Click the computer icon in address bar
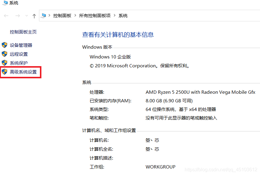 tap(43, 16)
